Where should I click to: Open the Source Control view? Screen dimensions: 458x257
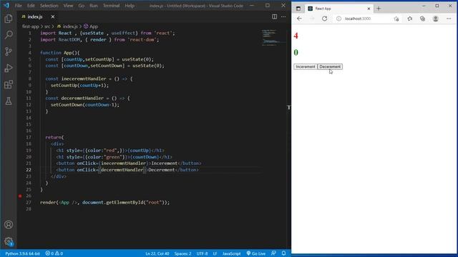tap(9, 51)
